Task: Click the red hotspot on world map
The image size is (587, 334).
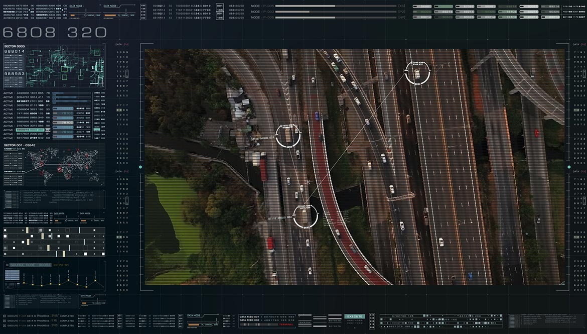Action: tap(60, 169)
